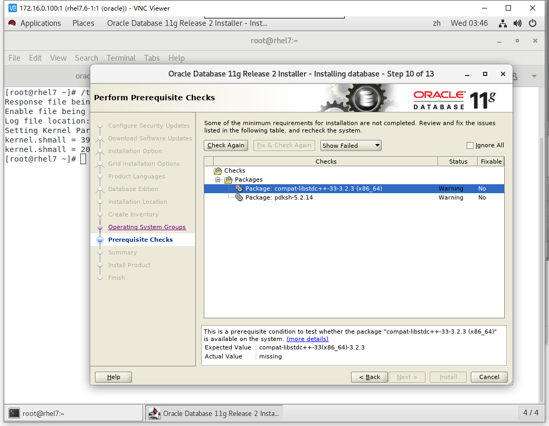The image size is (549, 426).
Task: Go to Operating System Groups step
Action: [x=147, y=227]
